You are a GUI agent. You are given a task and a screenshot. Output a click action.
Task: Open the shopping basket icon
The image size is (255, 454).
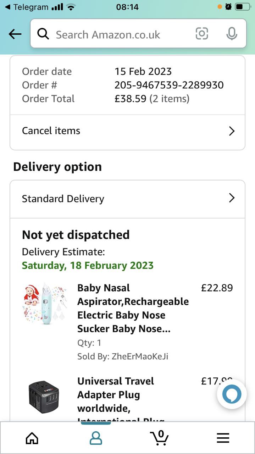coord(159,438)
